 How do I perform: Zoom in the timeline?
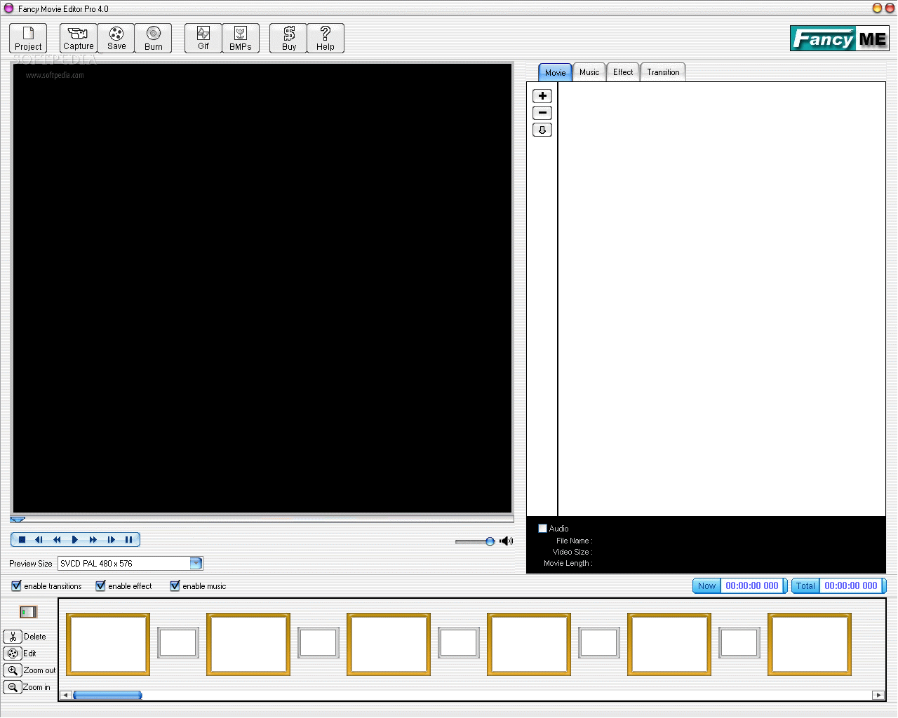pos(13,687)
